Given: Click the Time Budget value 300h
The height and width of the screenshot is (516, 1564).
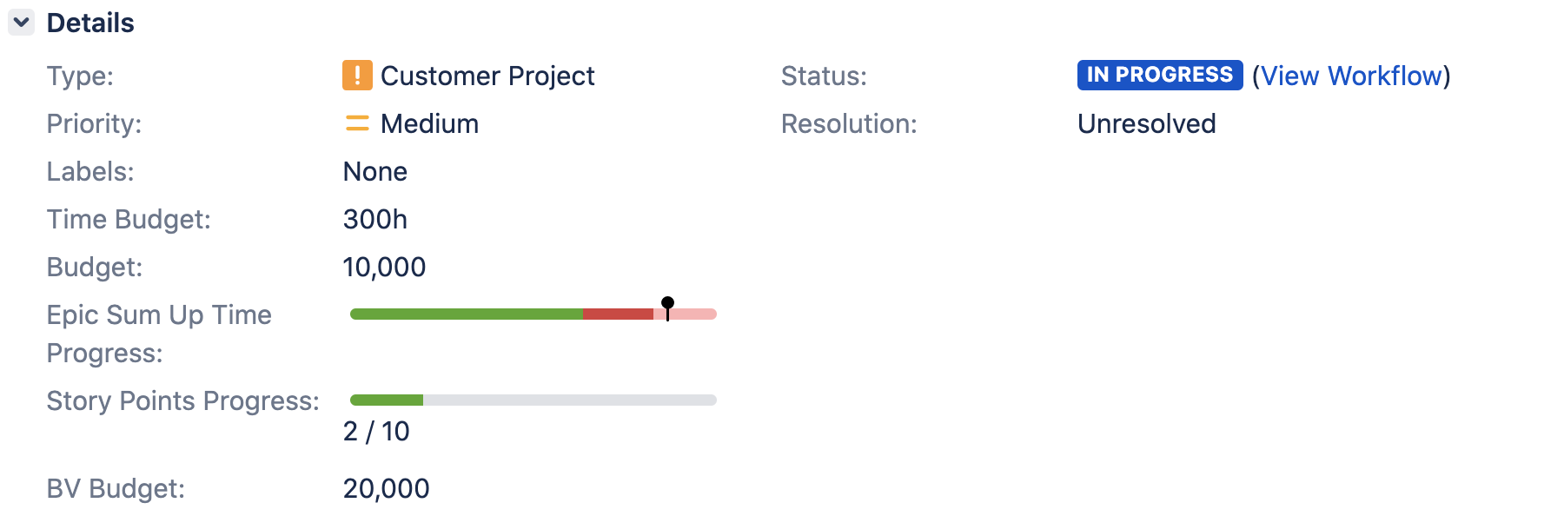Looking at the screenshot, I should pos(375,219).
